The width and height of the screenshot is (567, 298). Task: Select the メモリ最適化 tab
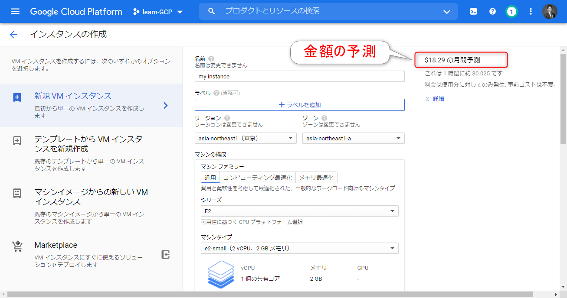316,178
